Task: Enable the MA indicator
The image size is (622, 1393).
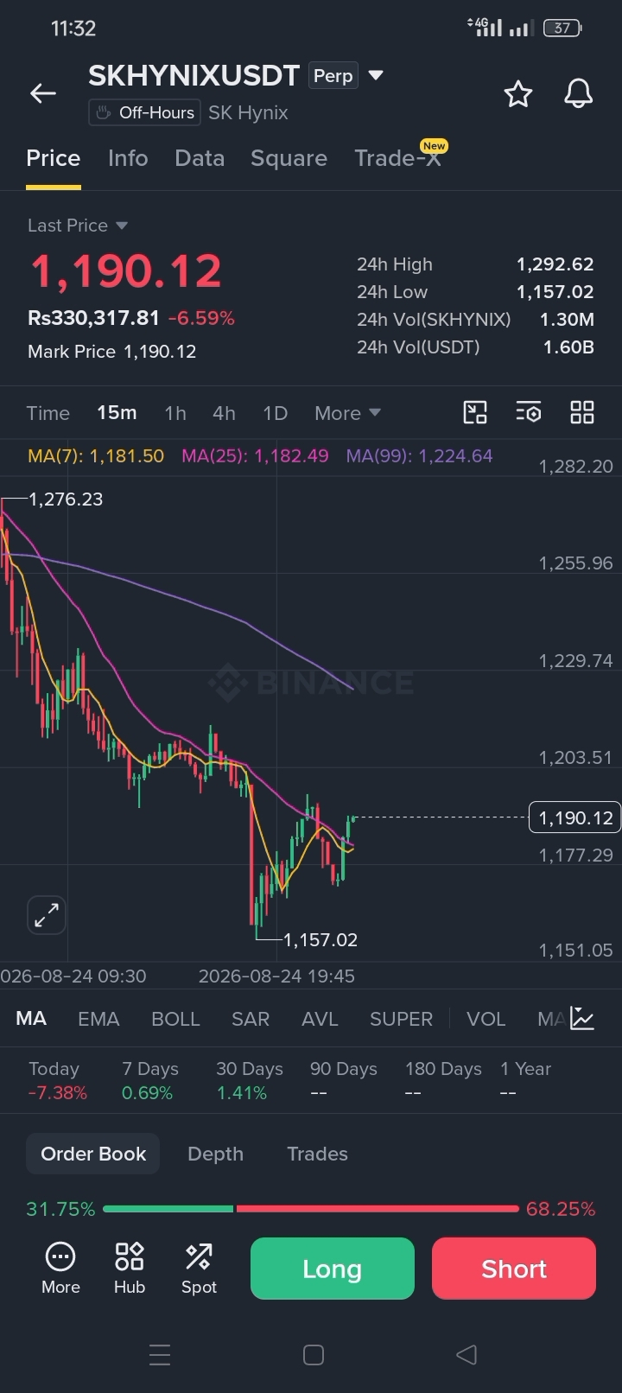Action: tap(31, 1019)
